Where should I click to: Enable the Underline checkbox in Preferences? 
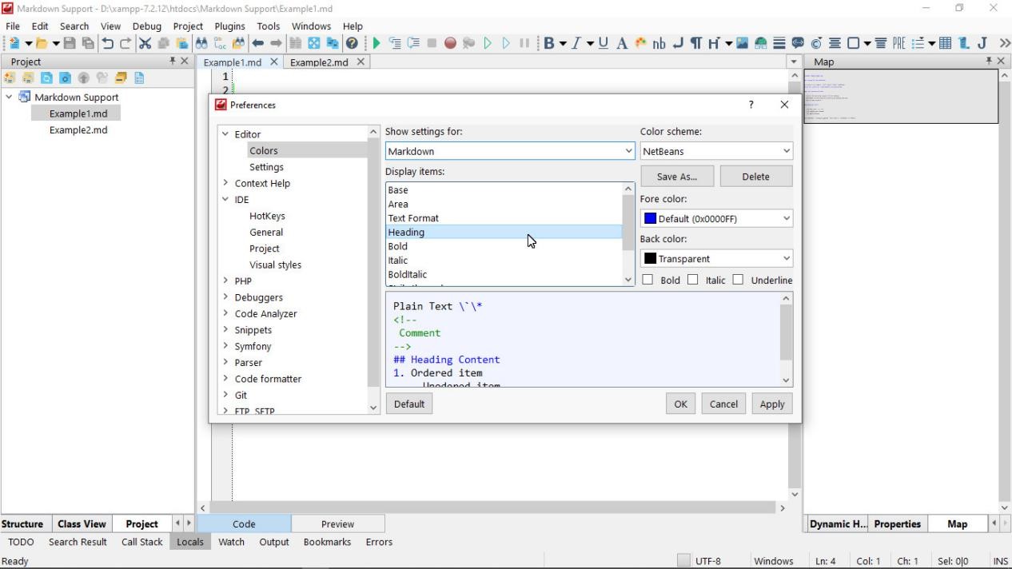[x=739, y=280]
